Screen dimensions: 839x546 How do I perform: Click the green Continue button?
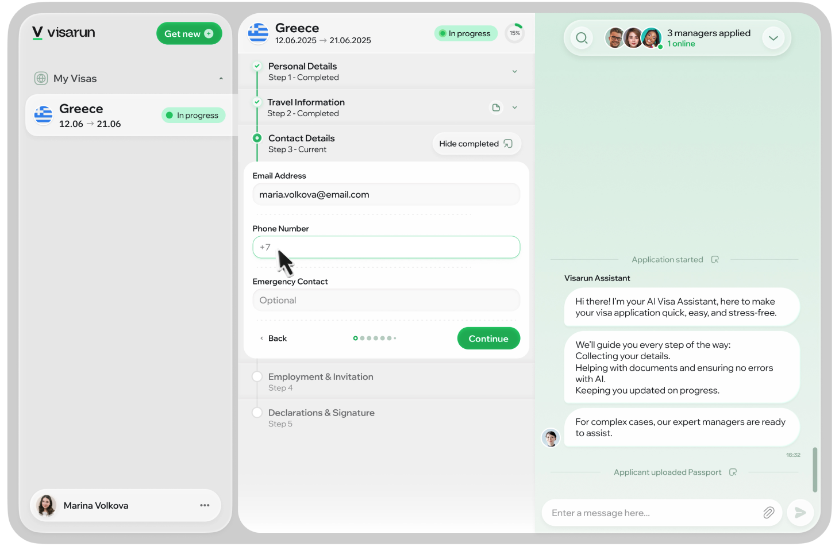[x=488, y=339]
